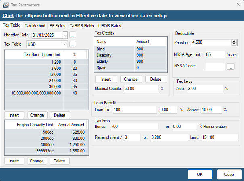Image resolution: width=244 pixels, height=181 pixels.
Task: Switch to the TaRMS Fields tab
Action: pos(82,26)
